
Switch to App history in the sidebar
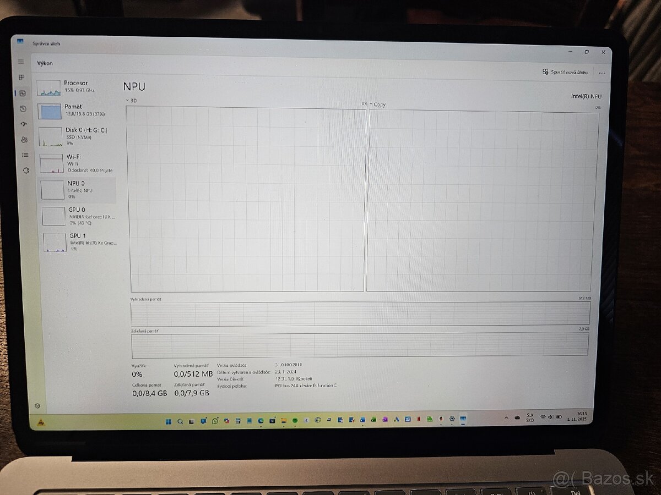click(x=22, y=109)
